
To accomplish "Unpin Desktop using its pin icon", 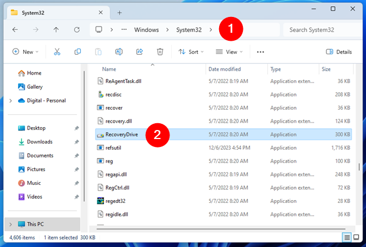I will 76,128.
